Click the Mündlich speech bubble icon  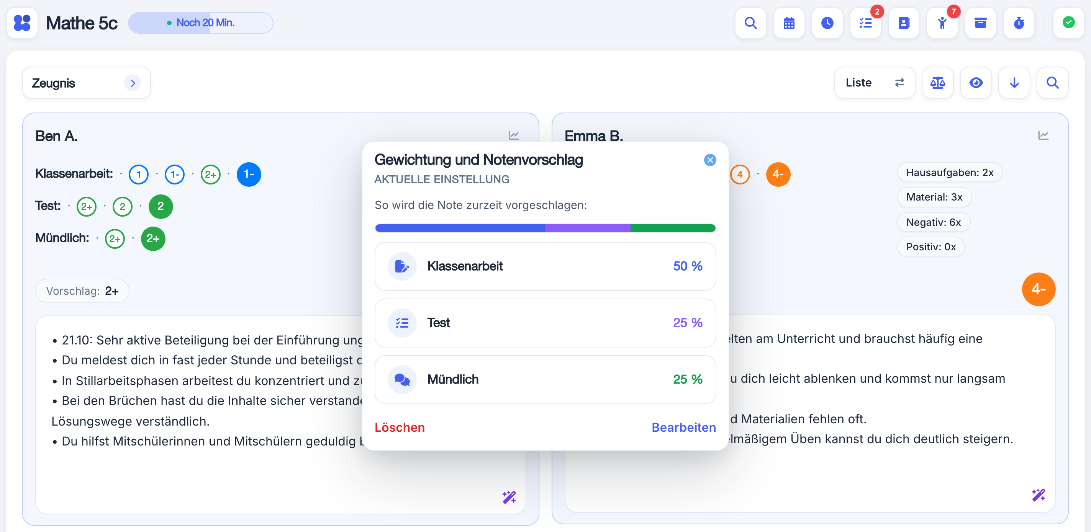pos(402,380)
